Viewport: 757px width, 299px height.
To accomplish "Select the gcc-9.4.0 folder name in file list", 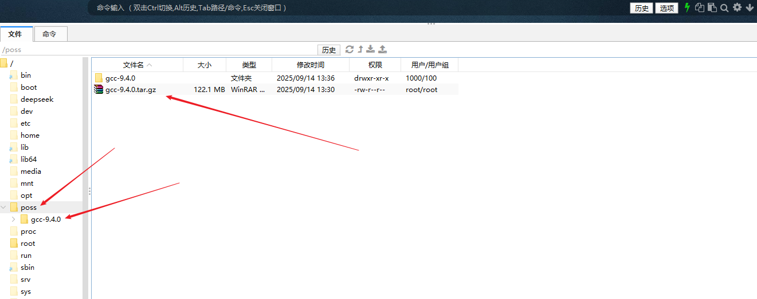I will pos(120,78).
